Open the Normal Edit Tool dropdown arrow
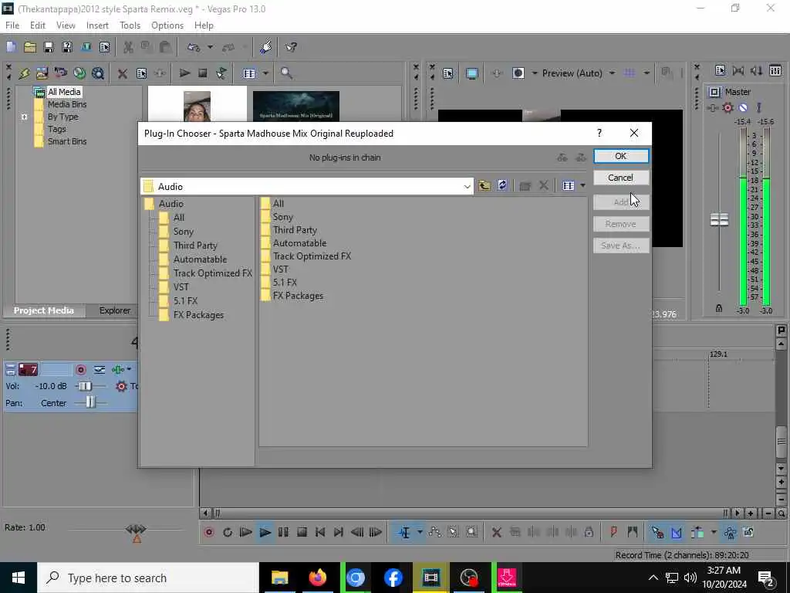 [420, 532]
